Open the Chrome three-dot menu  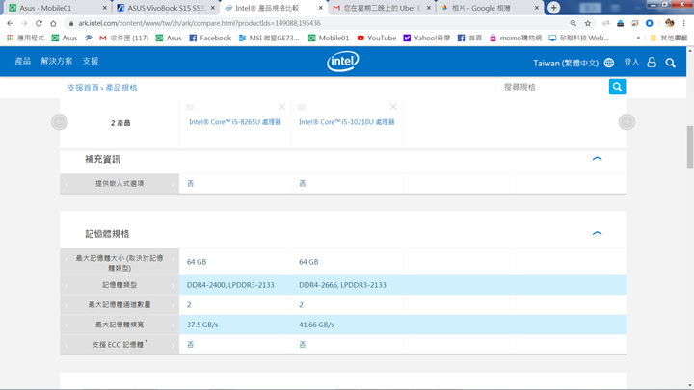pos(684,23)
